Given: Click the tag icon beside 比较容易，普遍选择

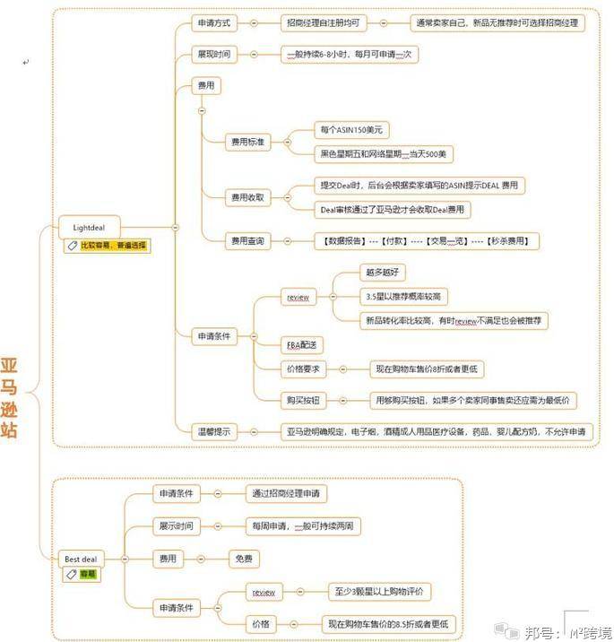Looking at the screenshot, I should [73, 246].
